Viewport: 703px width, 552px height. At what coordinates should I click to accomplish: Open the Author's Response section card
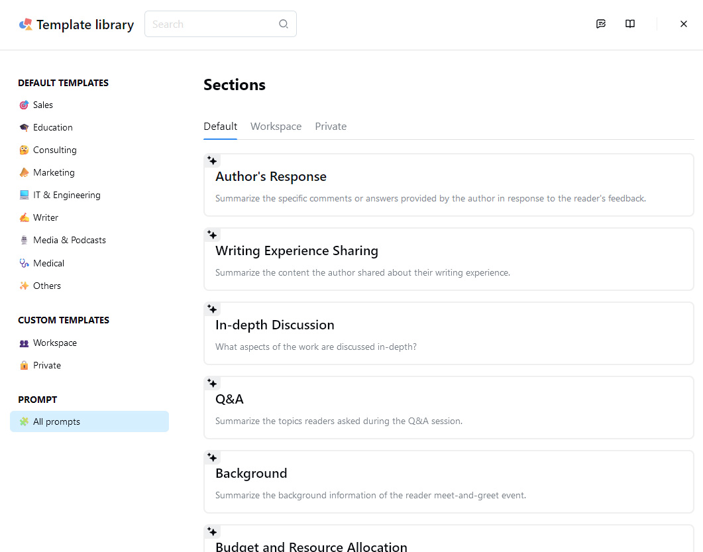(449, 185)
